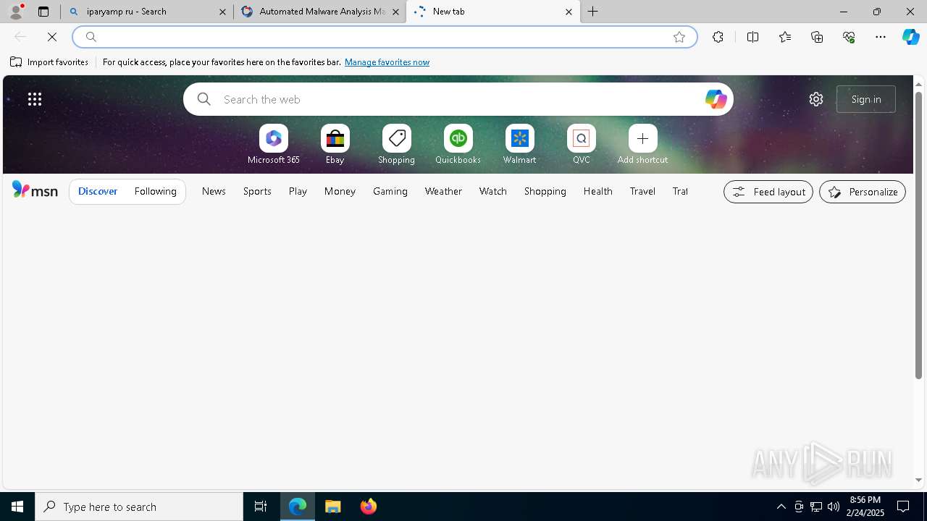
Task: Toggle the Split screen icon
Action: [x=752, y=37]
